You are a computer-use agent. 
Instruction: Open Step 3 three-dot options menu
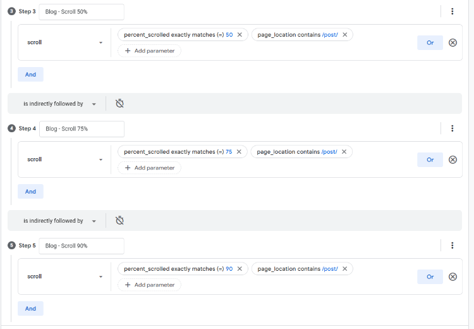coord(452,11)
